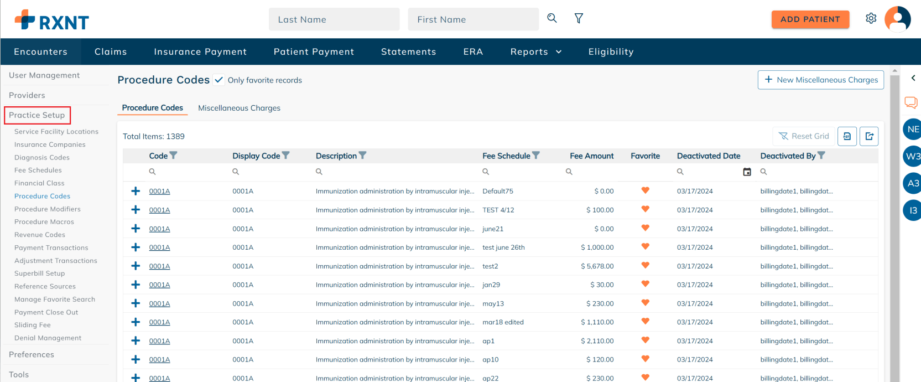Image resolution: width=921 pixels, height=382 pixels.
Task: Expand the Default75 row plus icon
Action: click(136, 191)
